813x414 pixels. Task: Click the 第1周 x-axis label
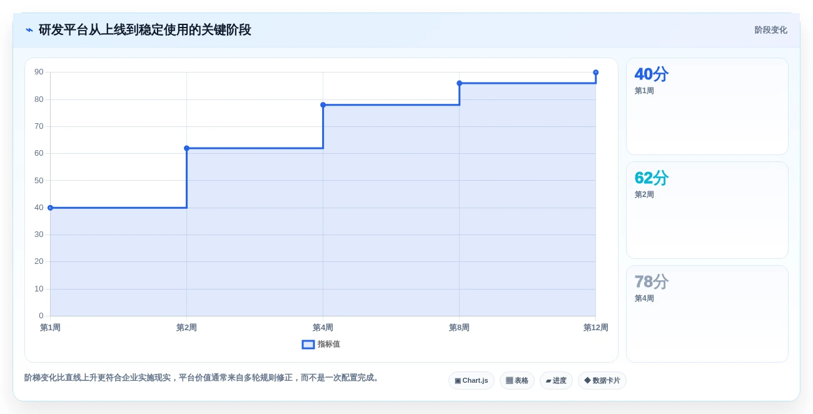(x=50, y=328)
